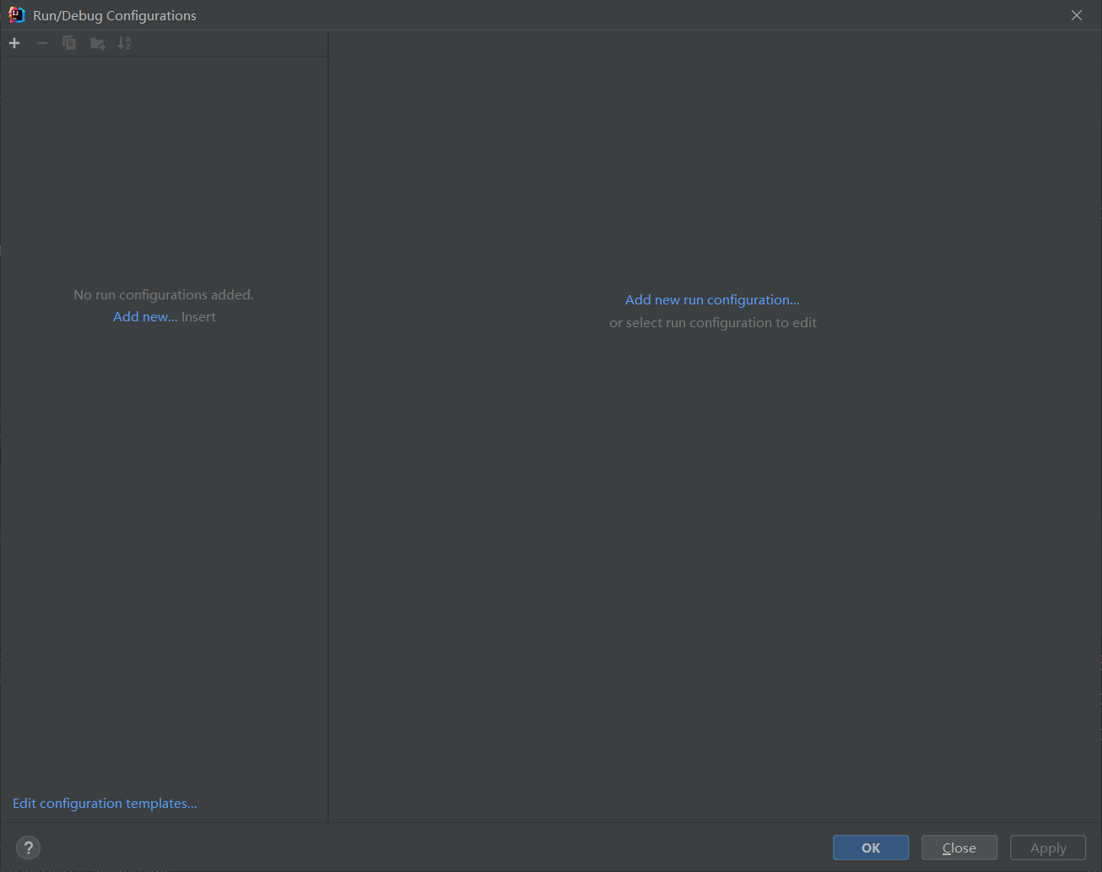Open "Edit configuration templates..." link
The image size is (1102, 872).
[x=105, y=804]
